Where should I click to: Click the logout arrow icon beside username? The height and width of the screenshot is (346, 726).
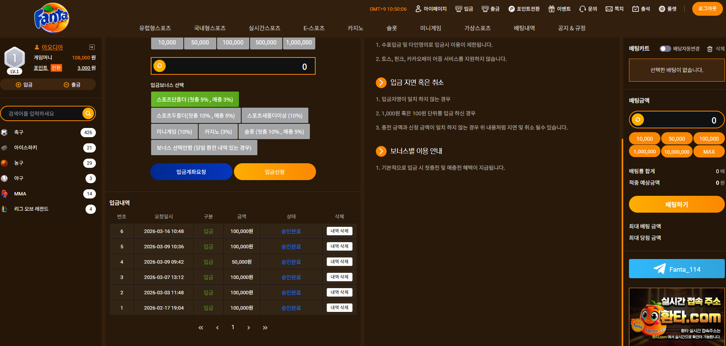pos(92,47)
